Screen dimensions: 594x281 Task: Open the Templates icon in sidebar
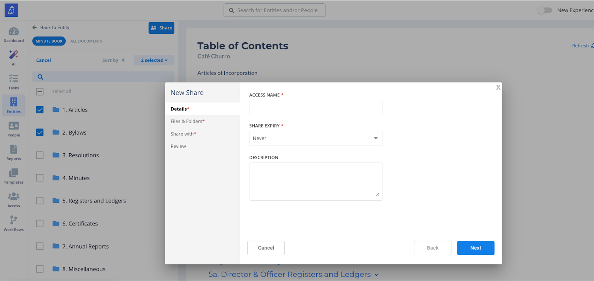pyautogui.click(x=14, y=173)
